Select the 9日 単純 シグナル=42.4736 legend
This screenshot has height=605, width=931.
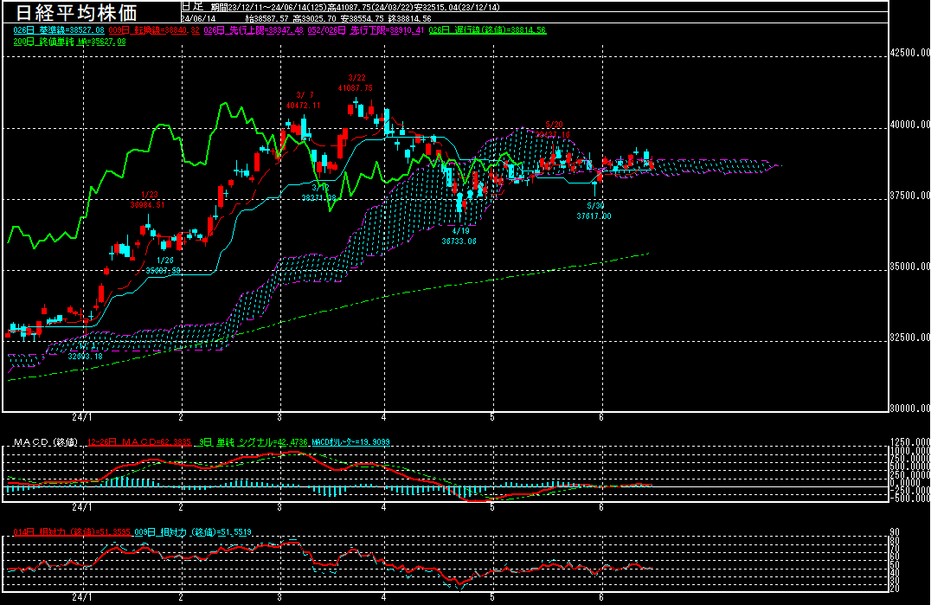(253, 442)
